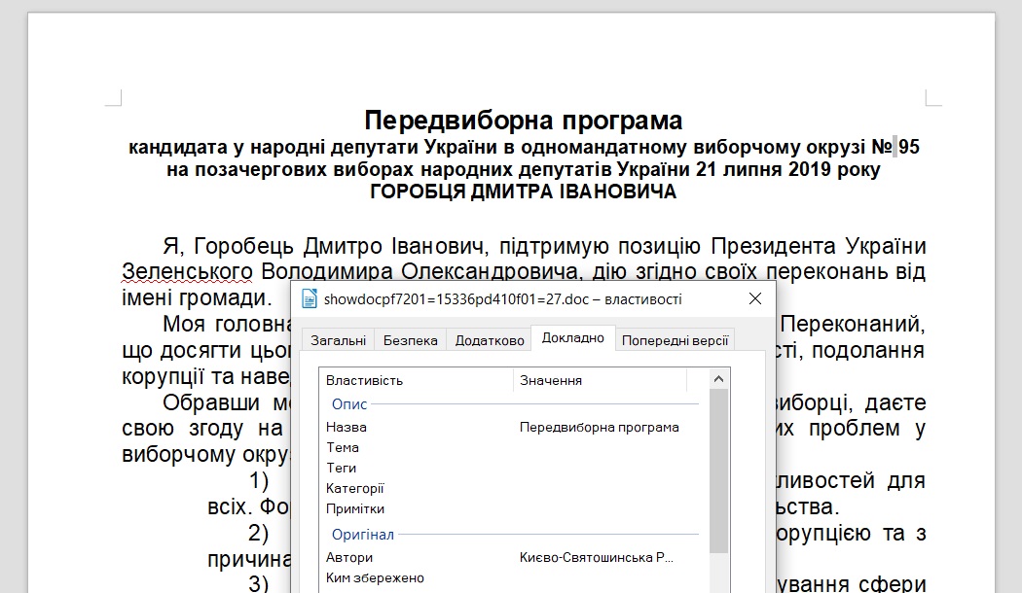The image size is (1022, 593).
Task: Click the Категорії property row
Action: [x=355, y=488]
